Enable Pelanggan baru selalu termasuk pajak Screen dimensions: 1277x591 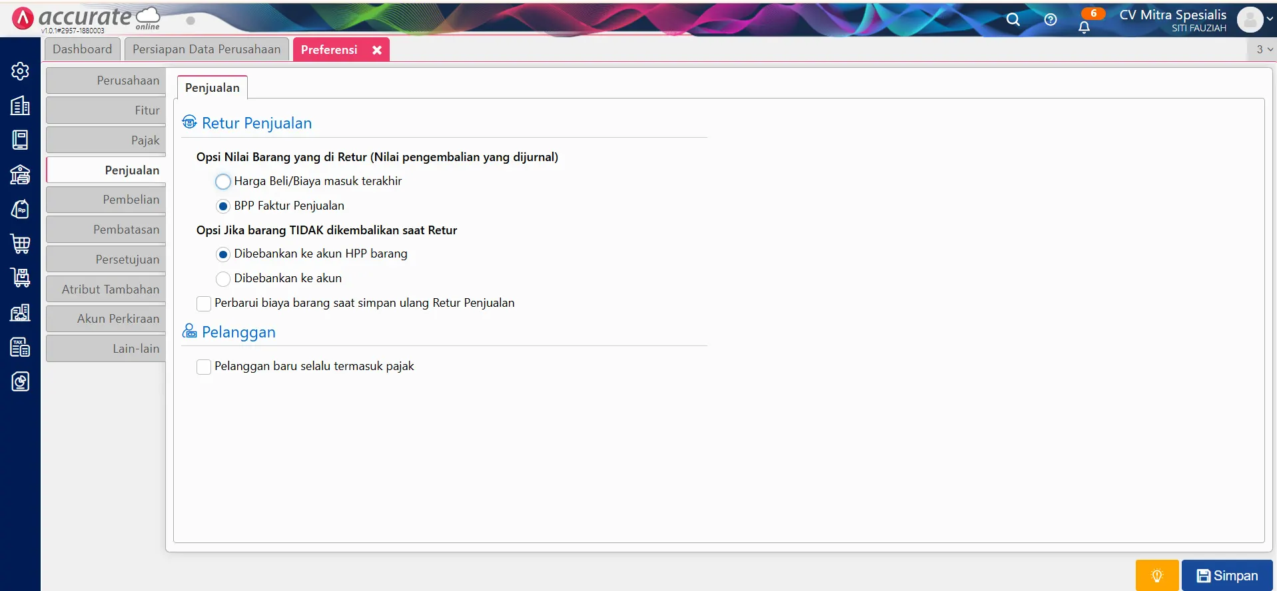pyautogui.click(x=204, y=367)
